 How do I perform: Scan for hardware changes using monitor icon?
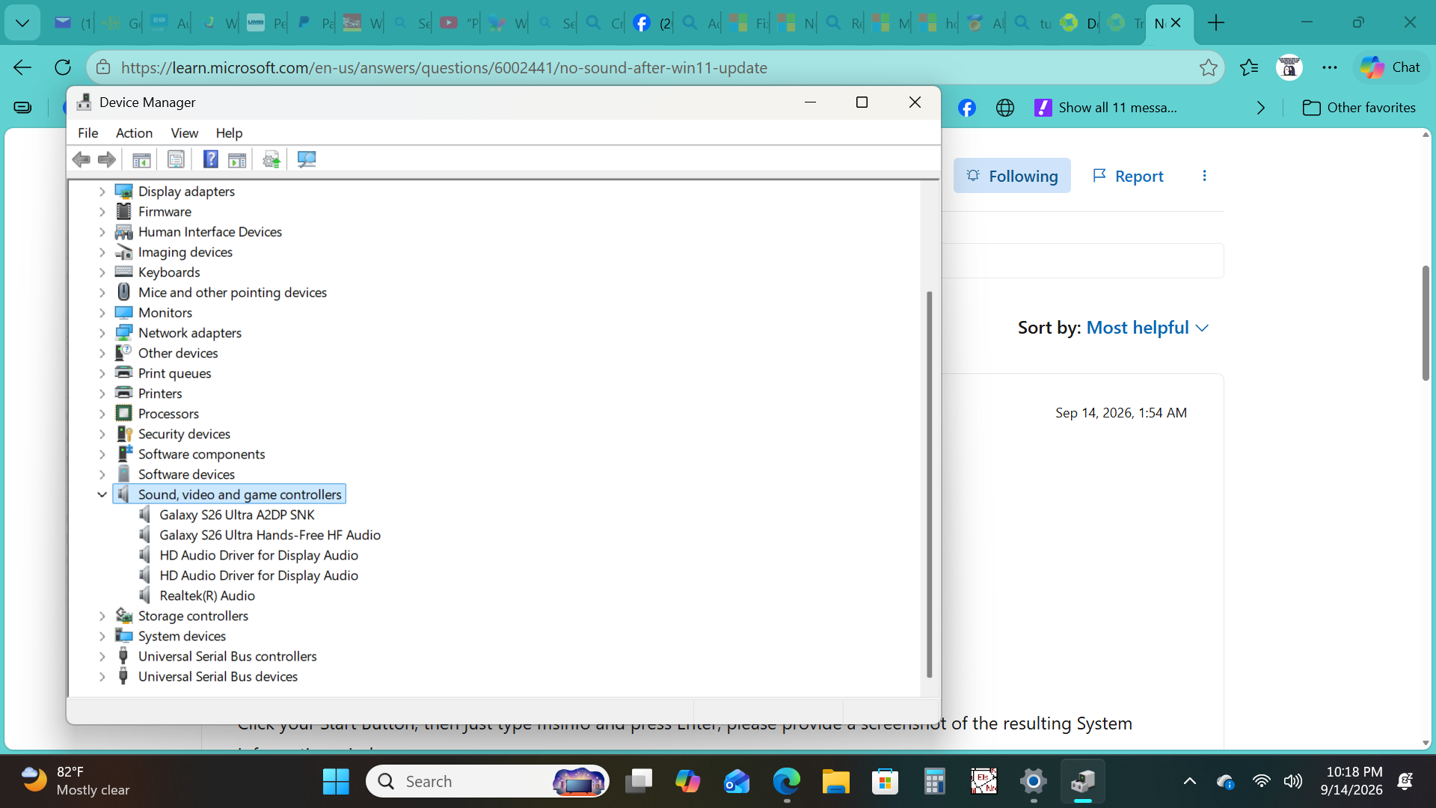(x=307, y=159)
